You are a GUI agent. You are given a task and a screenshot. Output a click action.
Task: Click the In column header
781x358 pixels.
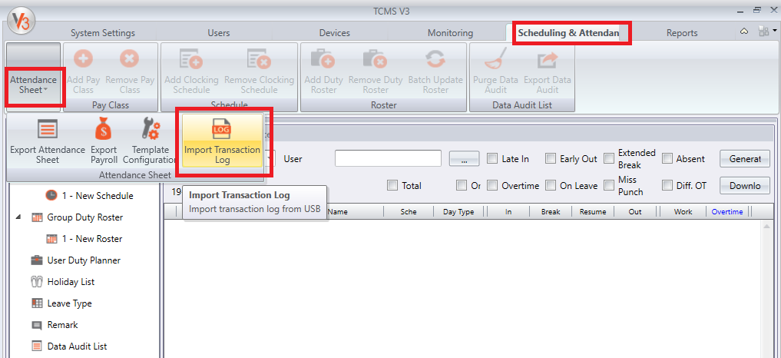(x=508, y=212)
